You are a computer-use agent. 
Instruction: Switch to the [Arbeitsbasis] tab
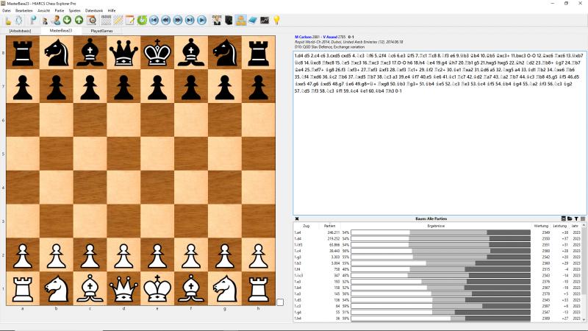tap(19, 31)
